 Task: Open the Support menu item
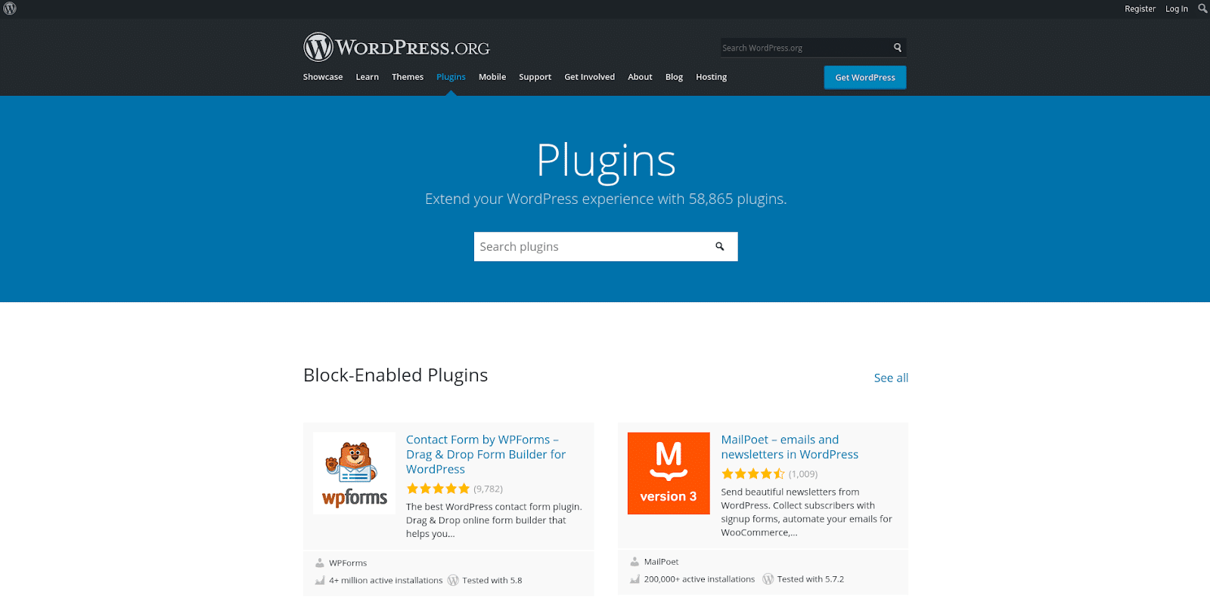[535, 77]
